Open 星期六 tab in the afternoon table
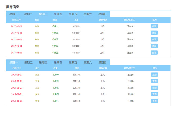The image size is (177, 113). [88, 62]
